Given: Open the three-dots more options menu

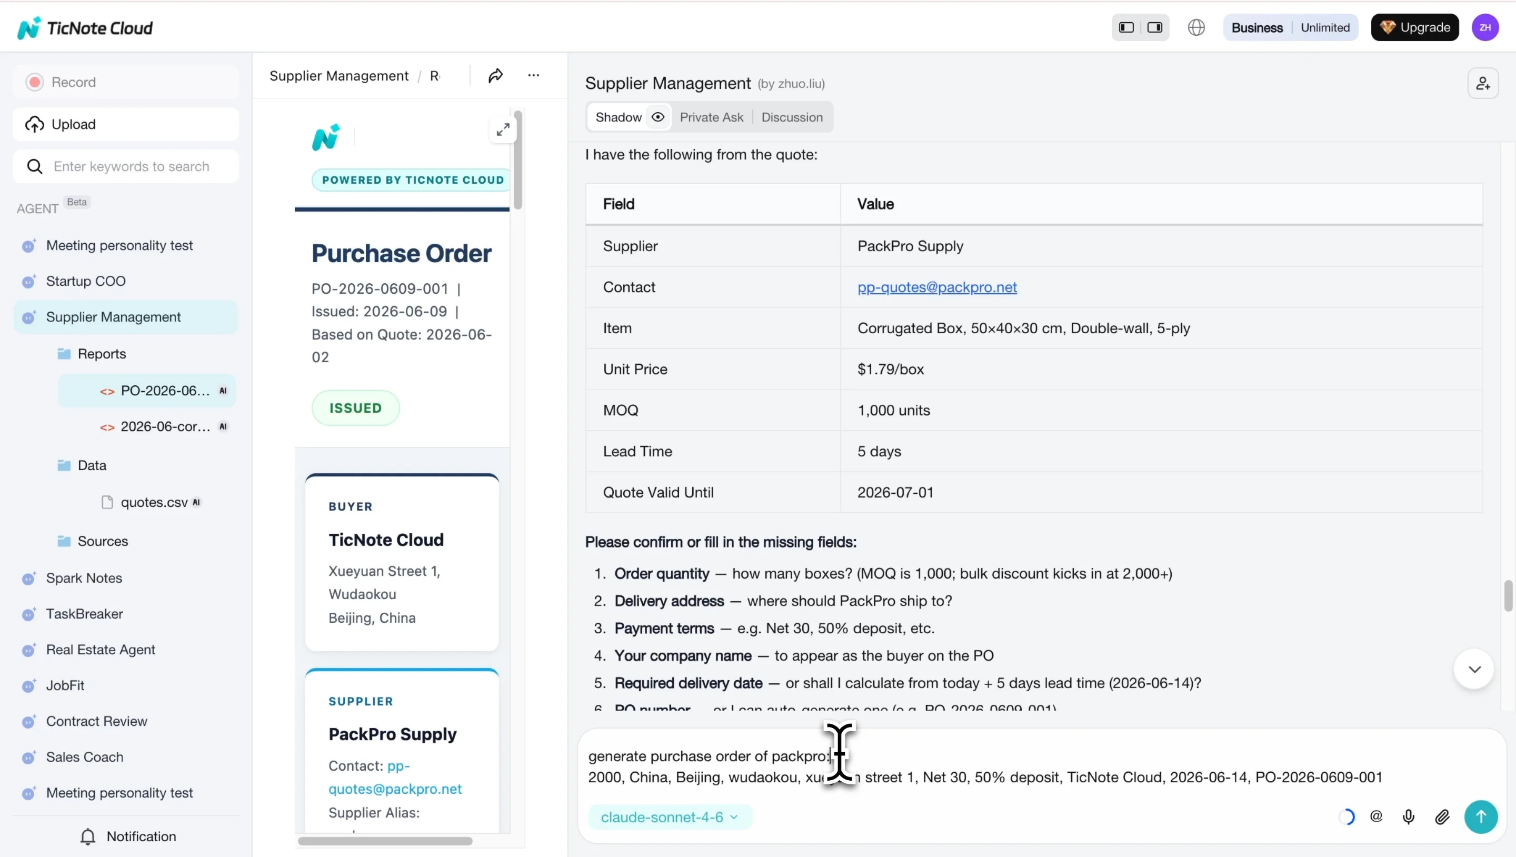Looking at the screenshot, I should 533,75.
